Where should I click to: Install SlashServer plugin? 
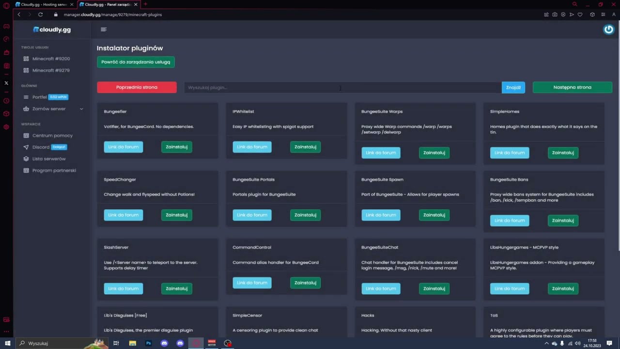tap(176, 288)
